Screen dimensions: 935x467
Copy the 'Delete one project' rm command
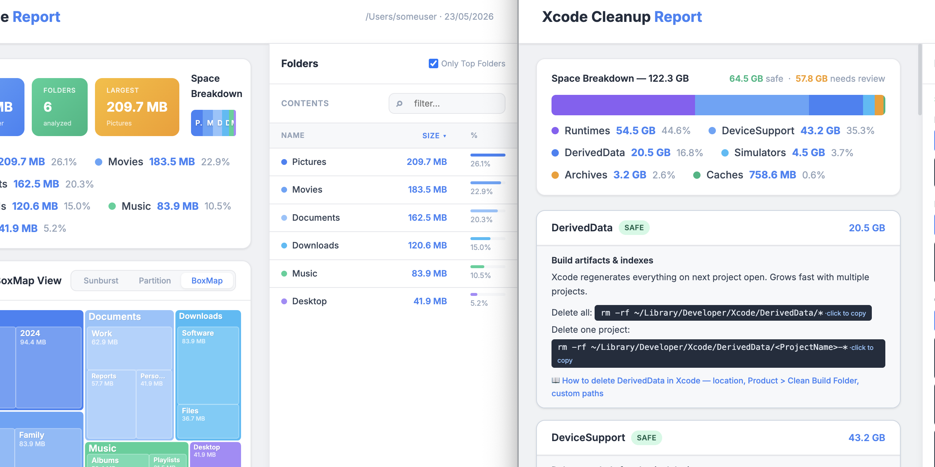[x=718, y=353]
